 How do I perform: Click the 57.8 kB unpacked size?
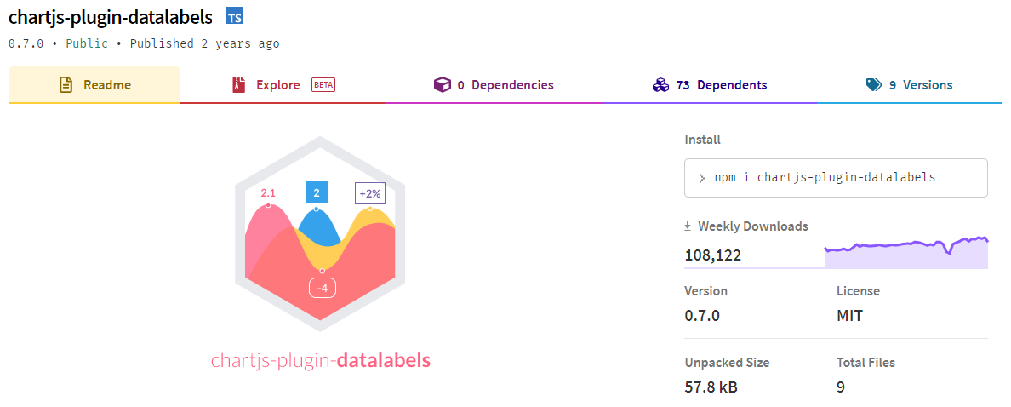[711, 387]
